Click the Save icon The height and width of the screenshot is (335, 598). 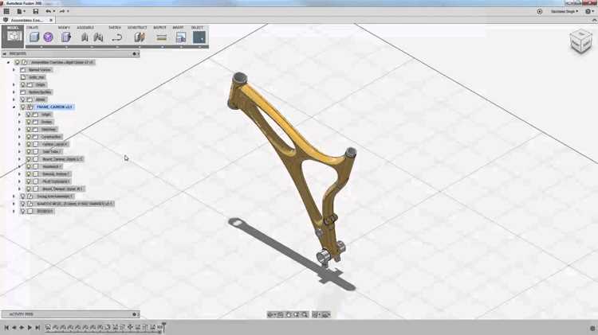35,11
